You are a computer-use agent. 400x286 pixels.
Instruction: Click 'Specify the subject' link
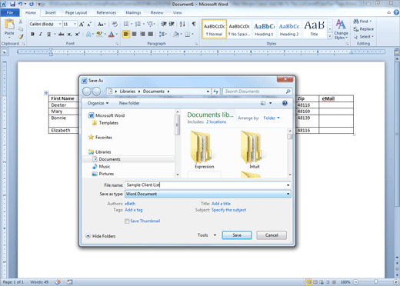coord(228,210)
